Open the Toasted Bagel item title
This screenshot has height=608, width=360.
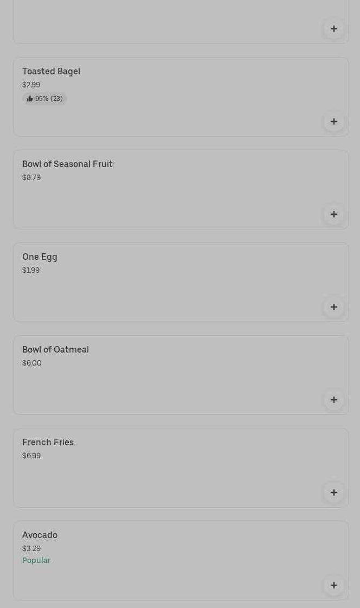(x=51, y=71)
